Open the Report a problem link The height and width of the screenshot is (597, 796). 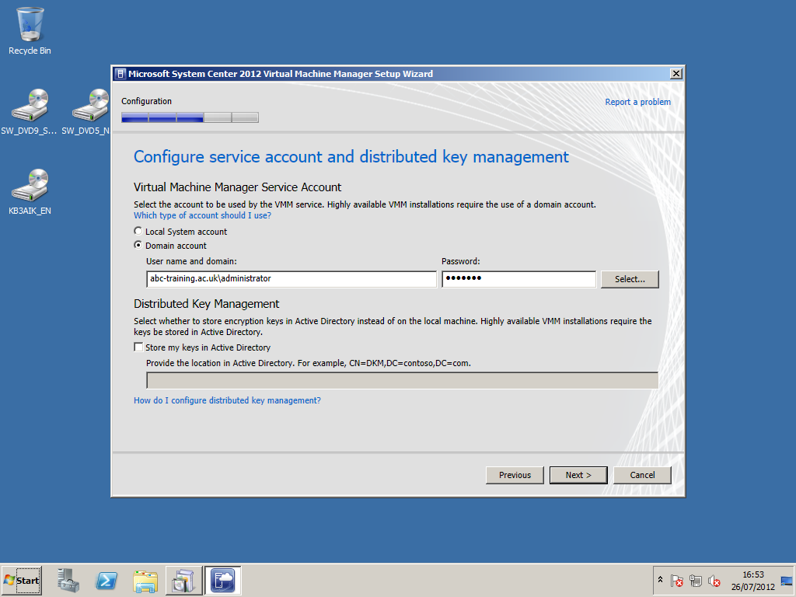click(637, 102)
